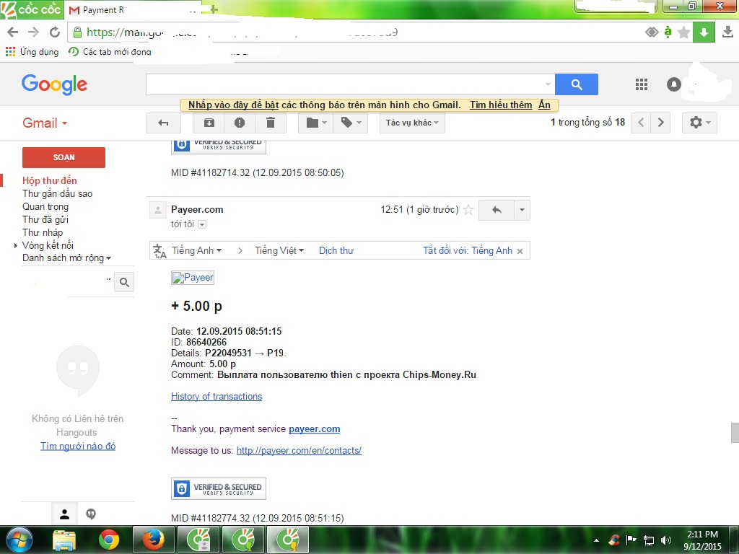Compose a new mail with SOẠN
The width and height of the screenshot is (739, 554).
tap(64, 157)
